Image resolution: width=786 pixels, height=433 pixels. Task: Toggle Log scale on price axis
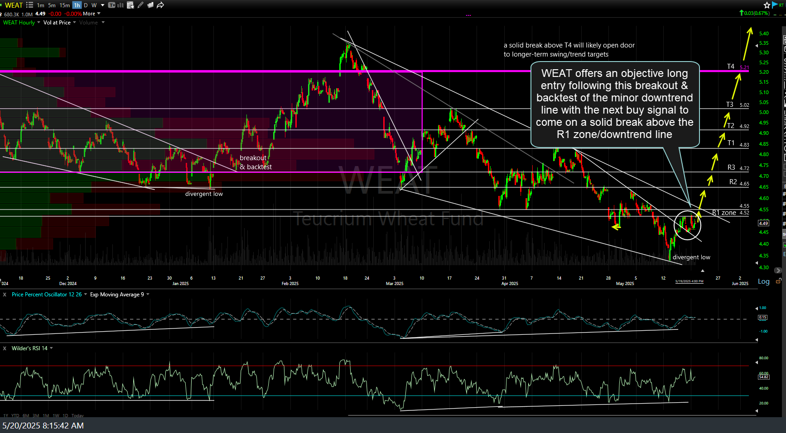[x=764, y=281]
